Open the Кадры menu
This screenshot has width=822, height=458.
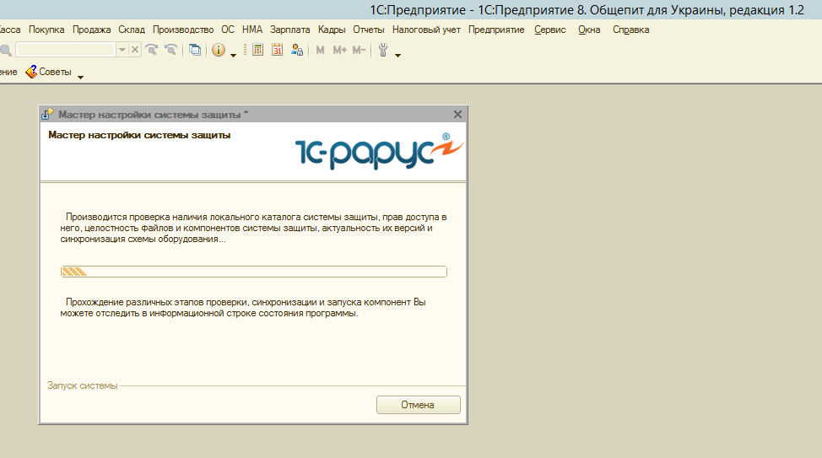point(332,30)
